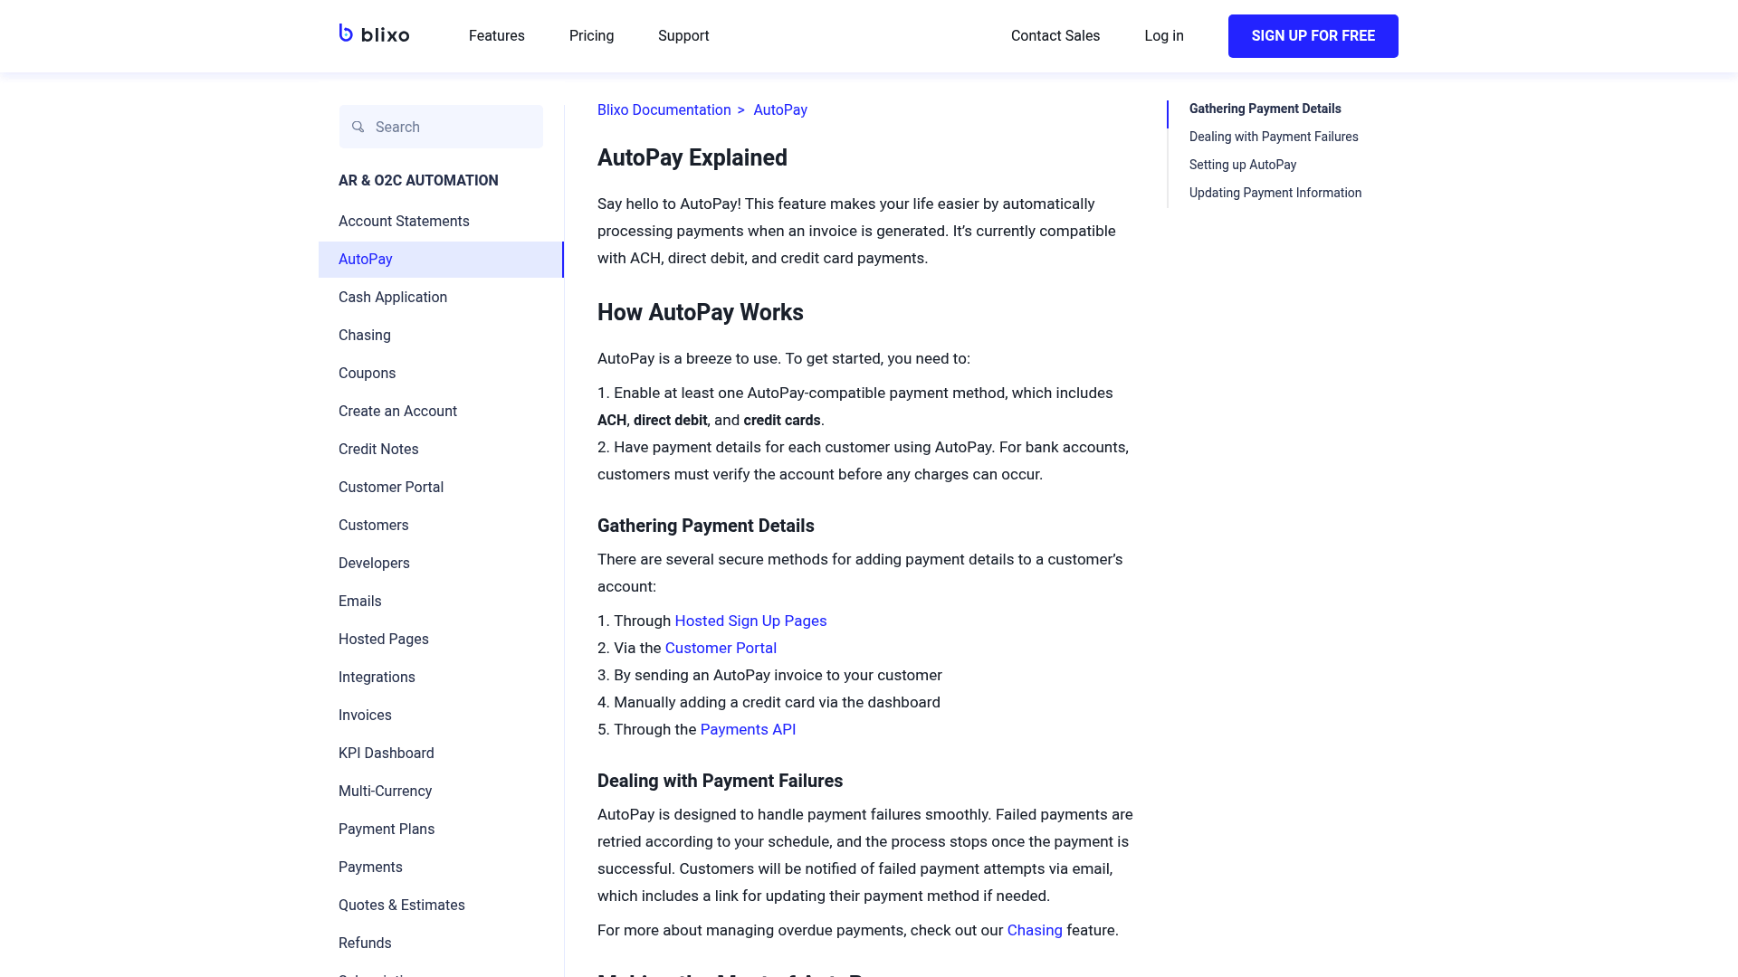Open Refunds in sidebar
This screenshot has width=1738, height=977.
[365, 944]
